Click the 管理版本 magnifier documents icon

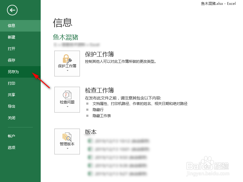tap(67, 137)
